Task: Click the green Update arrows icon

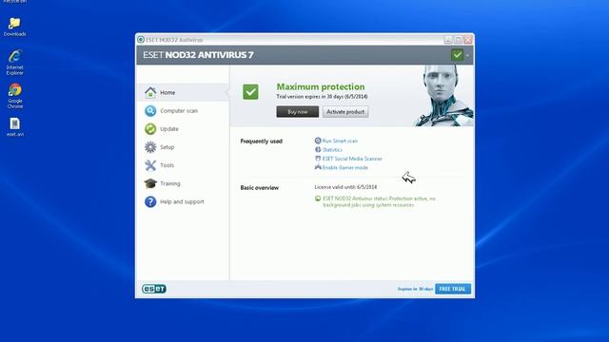Action: [150, 129]
